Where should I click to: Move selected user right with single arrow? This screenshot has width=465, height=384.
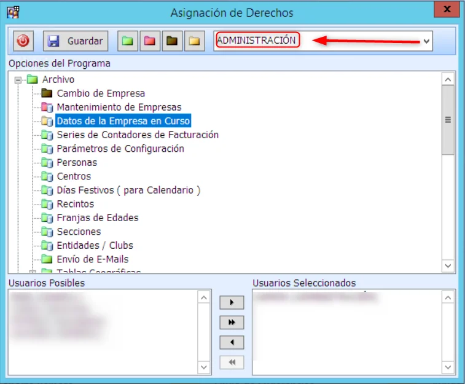point(232,303)
